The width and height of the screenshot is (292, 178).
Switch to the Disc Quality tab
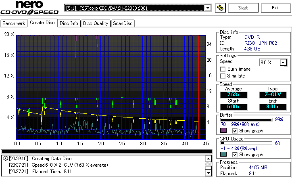click(96, 23)
